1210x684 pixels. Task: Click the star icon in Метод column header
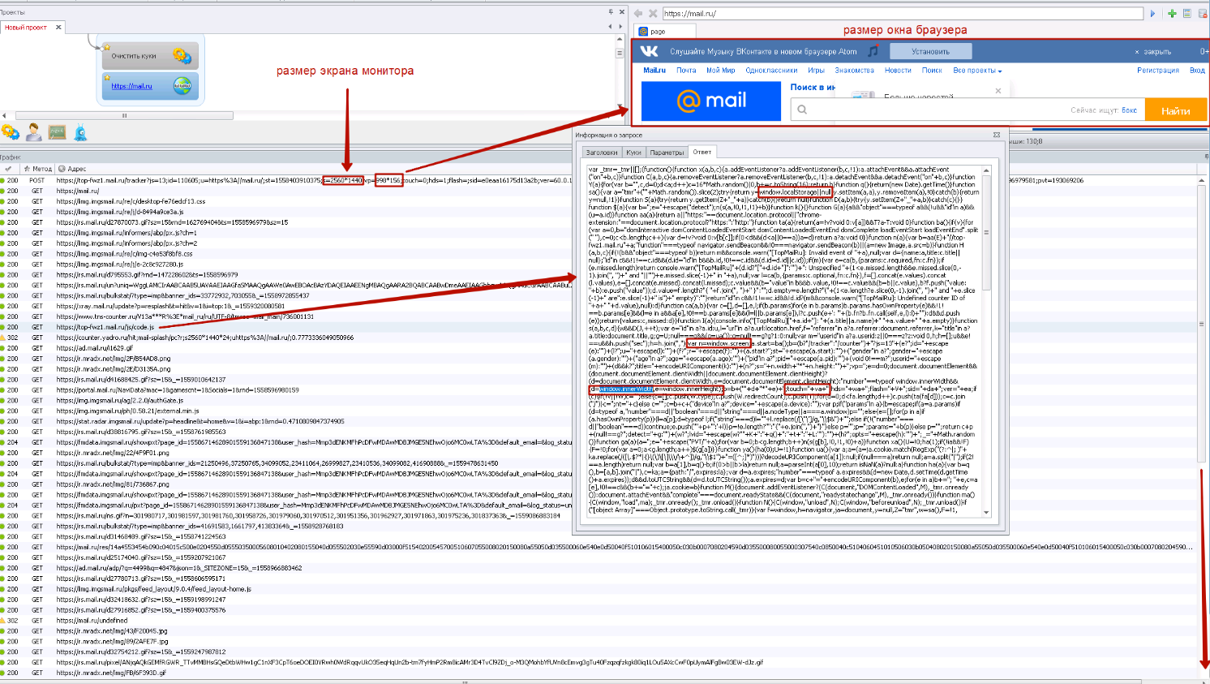point(27,169)
